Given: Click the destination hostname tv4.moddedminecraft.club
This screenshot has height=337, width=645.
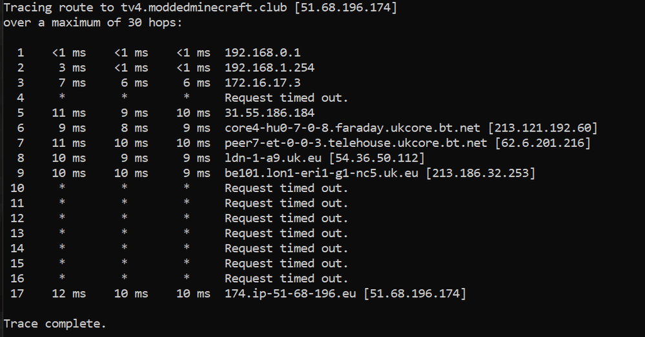Looking at the screenshot, I should tap(190, 8).
